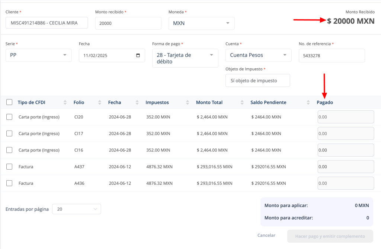Click the Pagado field for folio A437
The image size is (381, 249).
[x=346, y=167]
